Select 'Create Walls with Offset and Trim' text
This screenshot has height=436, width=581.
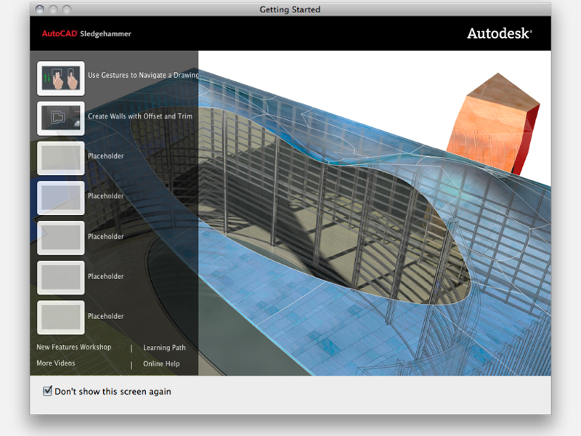tap(140, 116)
